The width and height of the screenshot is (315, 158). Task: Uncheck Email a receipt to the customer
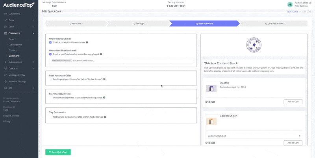50,42
